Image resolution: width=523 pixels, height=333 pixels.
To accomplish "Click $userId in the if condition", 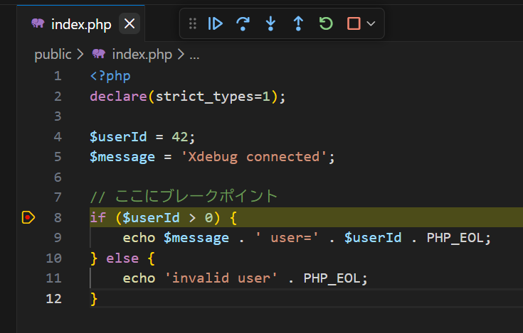I will point(151,217).
